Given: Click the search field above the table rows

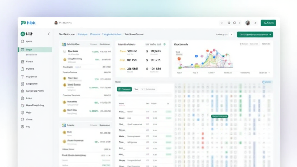Looking at the screenshot, I should (x=144, y=95).
